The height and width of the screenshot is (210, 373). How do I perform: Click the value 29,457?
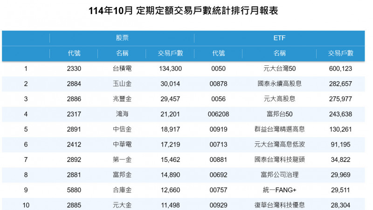point(170,99)
